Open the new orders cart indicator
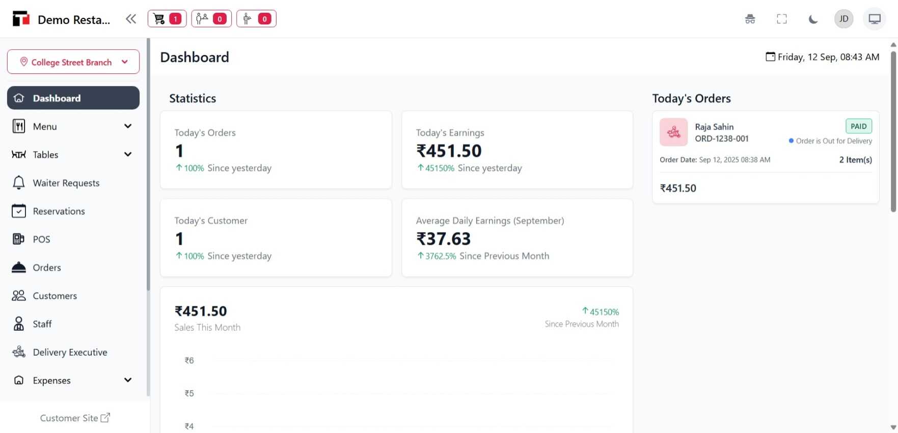The image size is (898, 433). (x=167, y=19)
